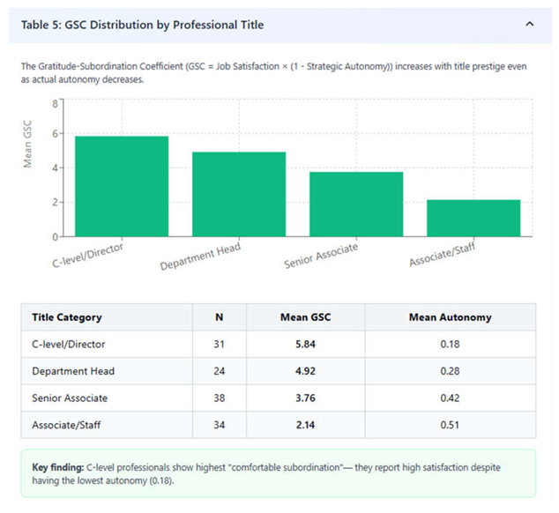The image size is (559, 513).
Task: Collapse the Table 5 section chevron
Action: pos(529,25)
